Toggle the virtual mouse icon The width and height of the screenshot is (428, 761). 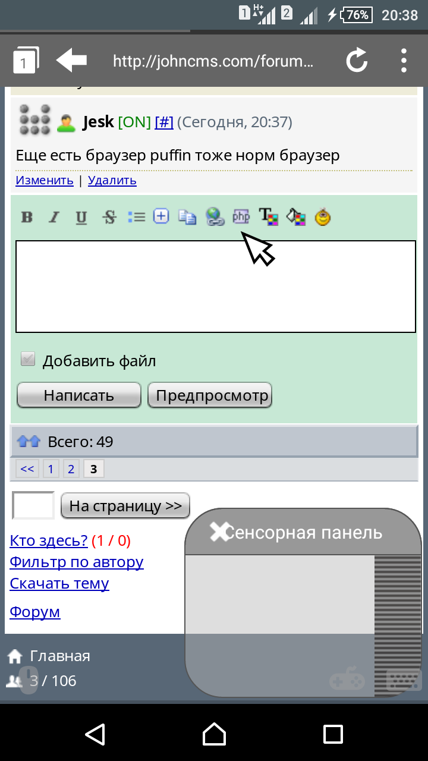(x=28, y=680)
